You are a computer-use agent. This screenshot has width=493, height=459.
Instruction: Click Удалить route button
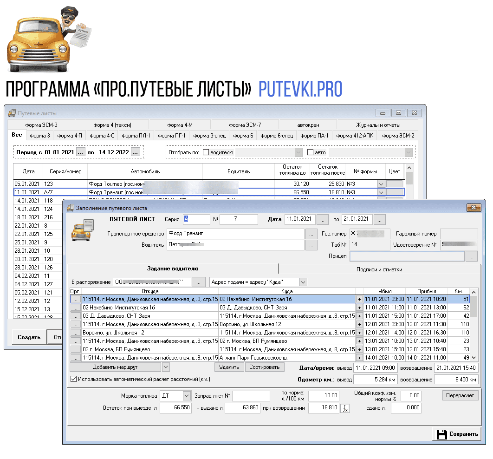(x=229, y=367)
